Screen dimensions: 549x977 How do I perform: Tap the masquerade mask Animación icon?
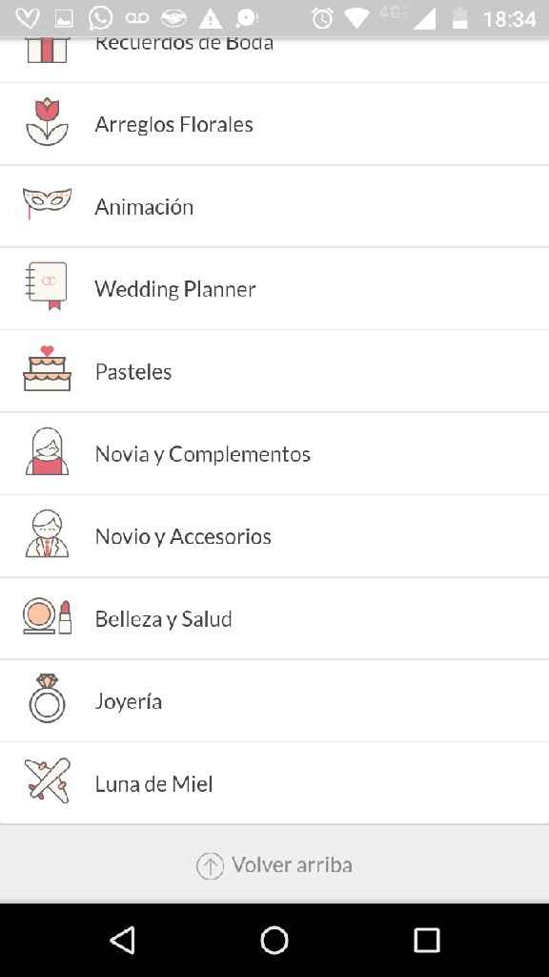(x=47, y=202)
